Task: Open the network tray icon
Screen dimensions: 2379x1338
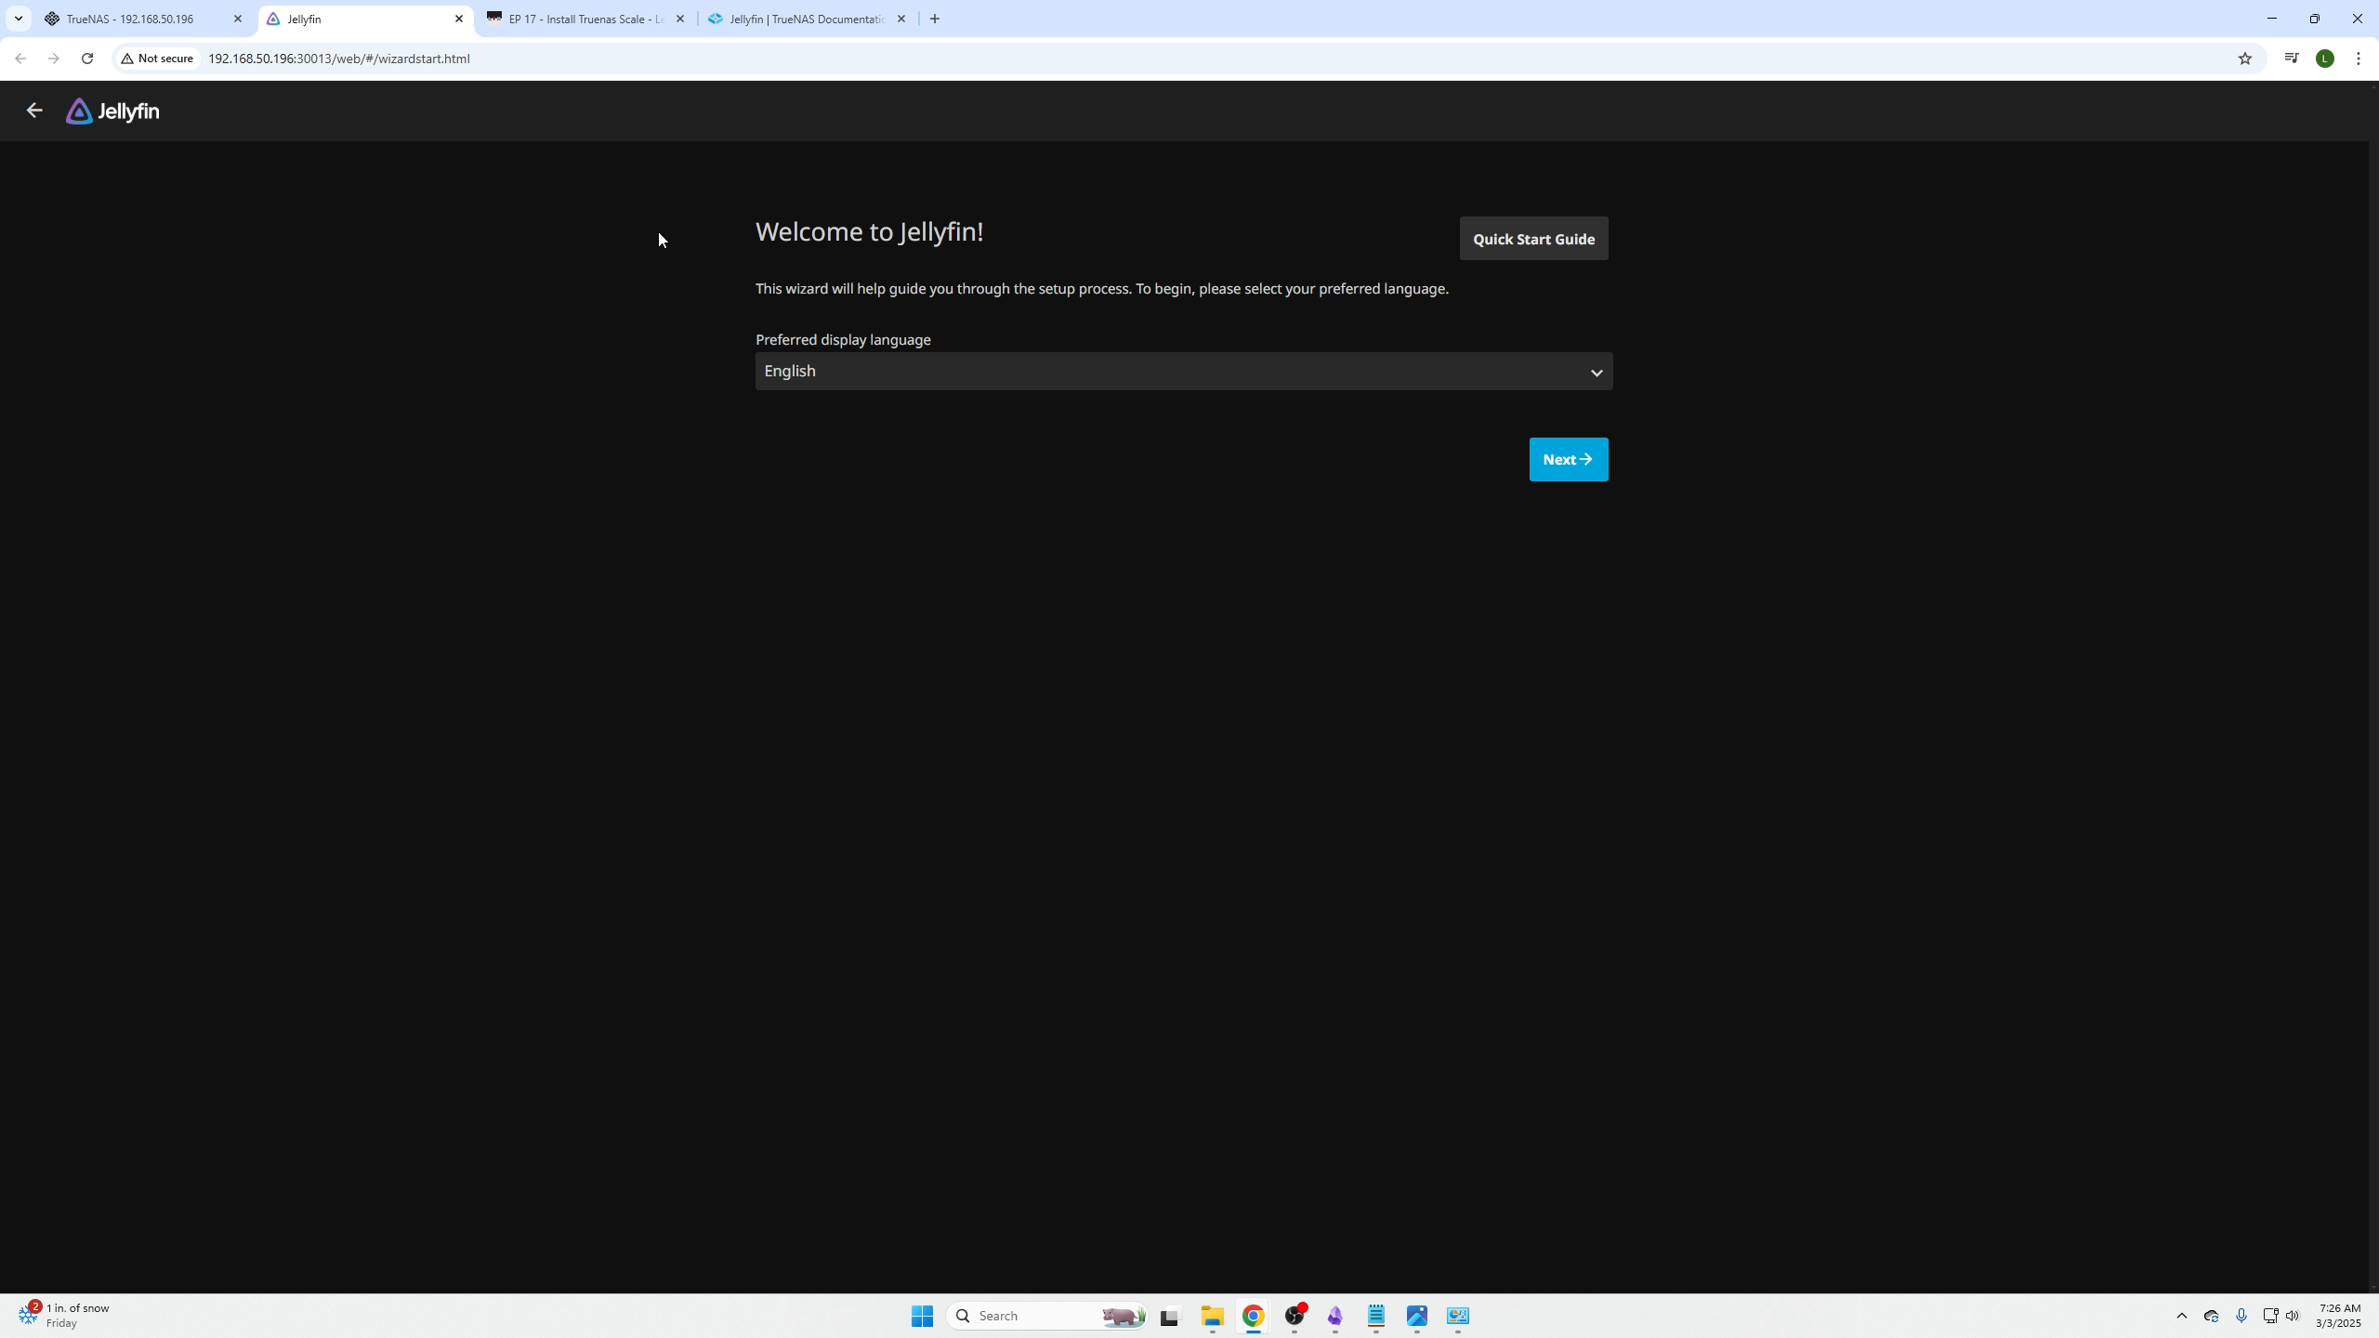Action: (x=2270, y=1316)
